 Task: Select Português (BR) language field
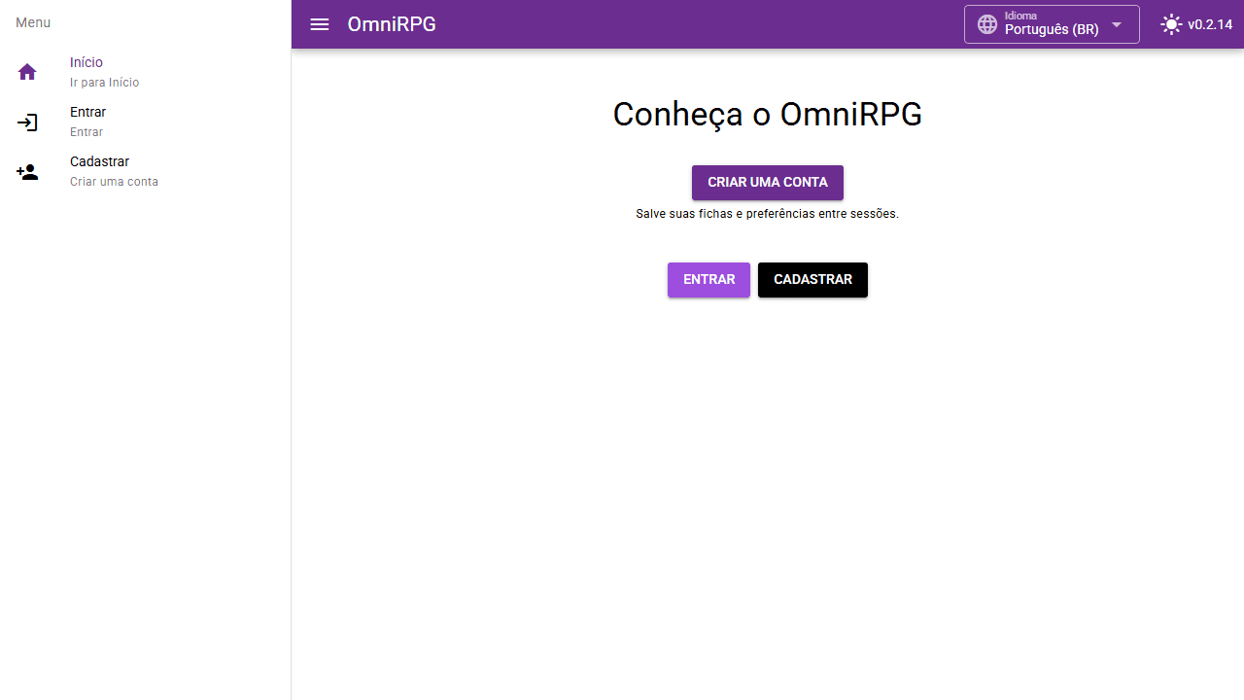[1052, 24]
